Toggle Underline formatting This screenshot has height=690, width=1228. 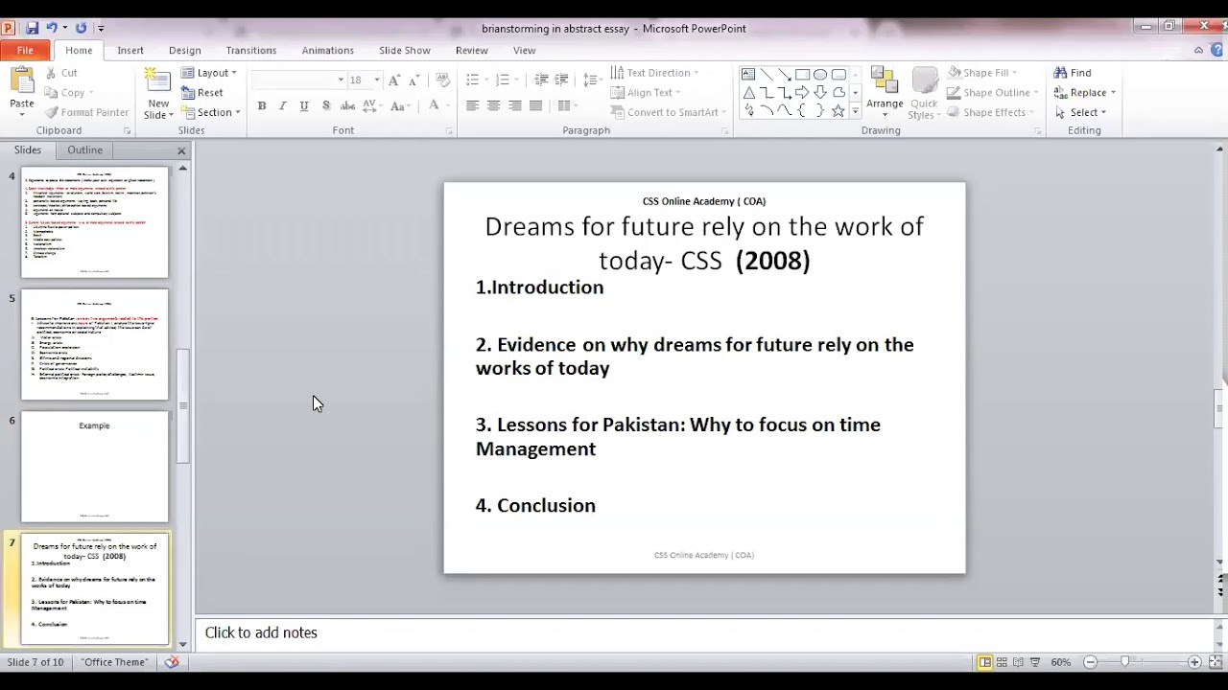[x=304, y=105]
